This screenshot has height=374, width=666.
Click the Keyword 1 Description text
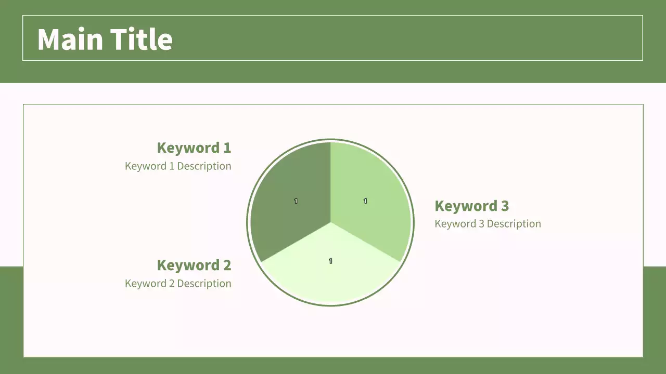(178, 166)
